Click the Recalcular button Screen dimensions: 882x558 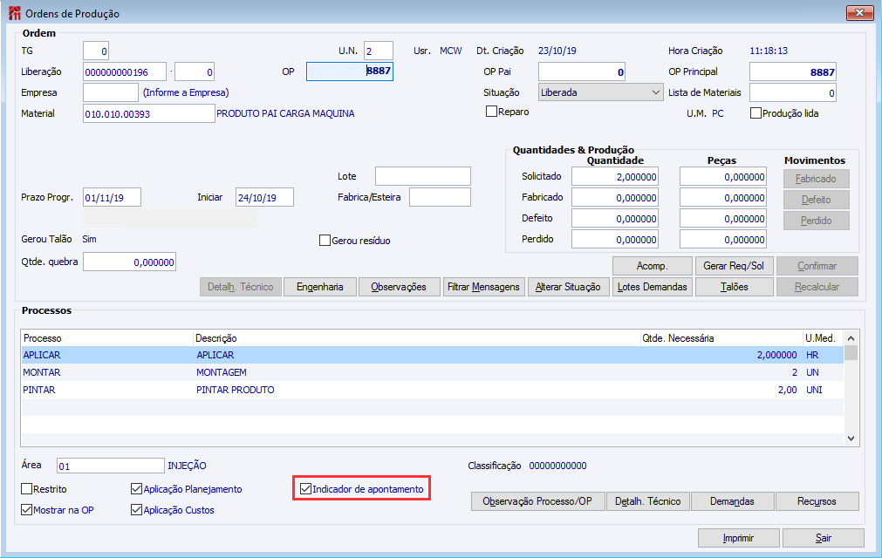tap(817, 287)
